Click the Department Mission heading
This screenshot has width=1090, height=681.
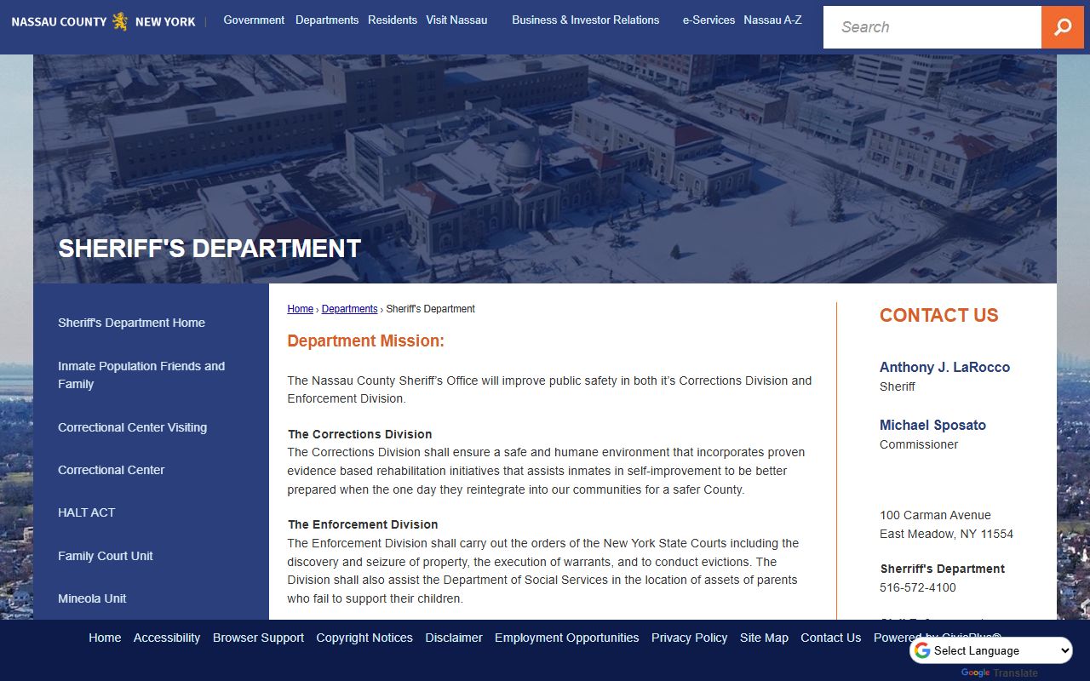[365, 341]
